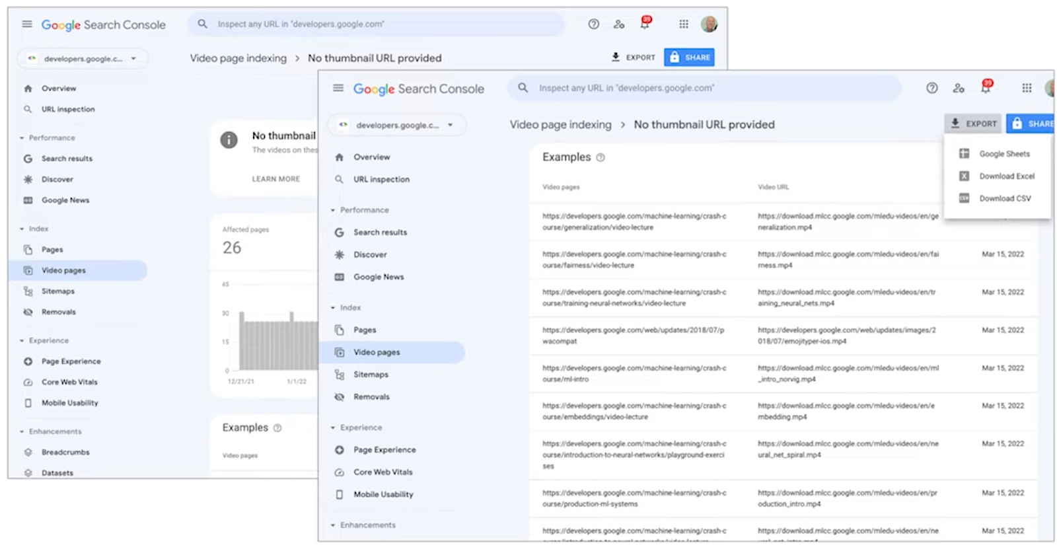Open property selector dropdown in back window
Image resolution: width=1057 pixels, height=555 pixels.
pyautogui.click(x=83, y=59)
